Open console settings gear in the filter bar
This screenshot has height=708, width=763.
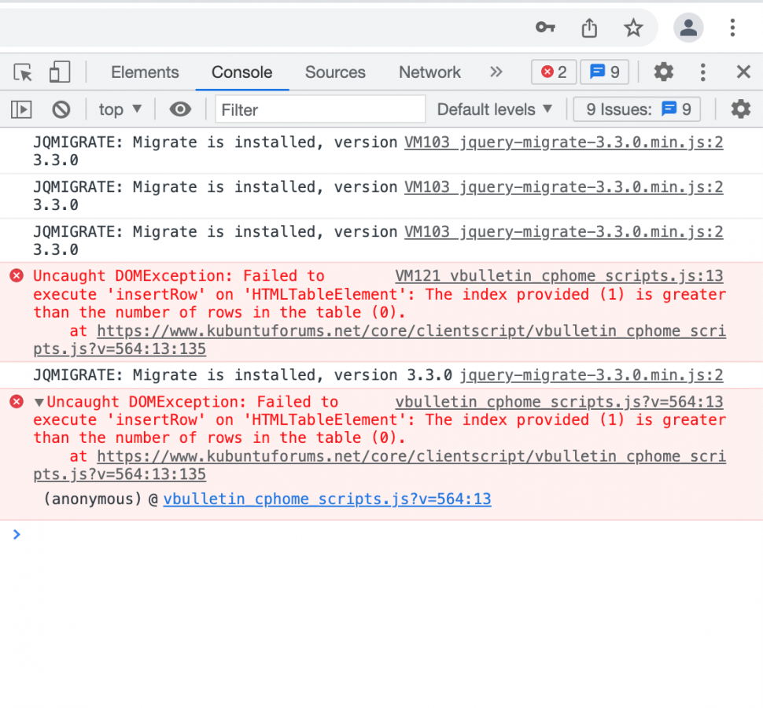click(x=741, y=109)
